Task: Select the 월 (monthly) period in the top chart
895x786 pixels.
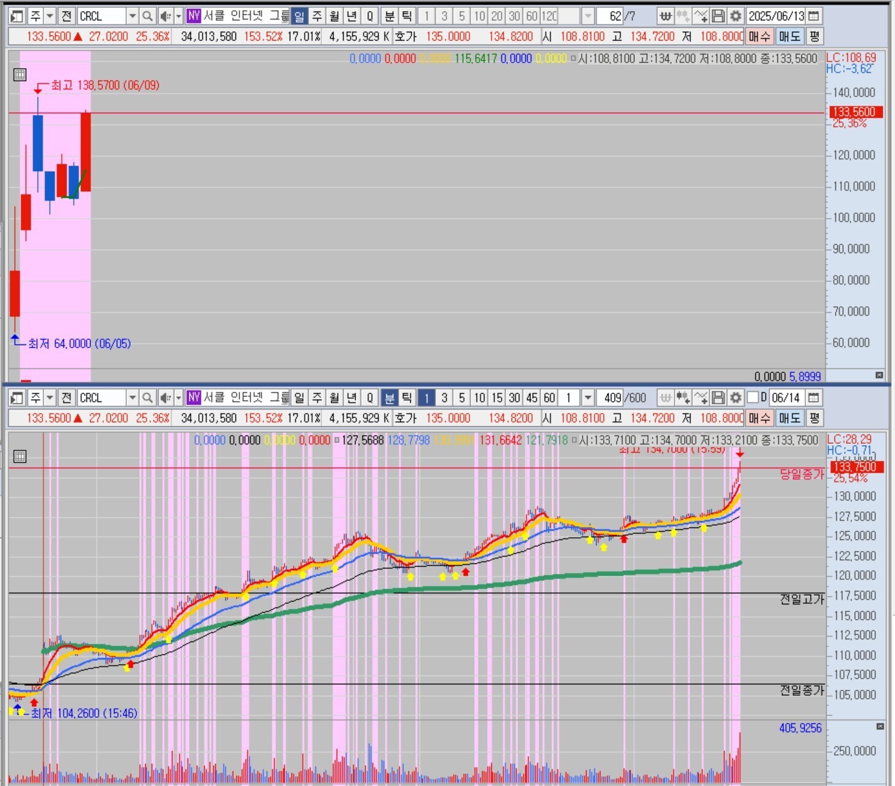Action: [x=334, y=16]
